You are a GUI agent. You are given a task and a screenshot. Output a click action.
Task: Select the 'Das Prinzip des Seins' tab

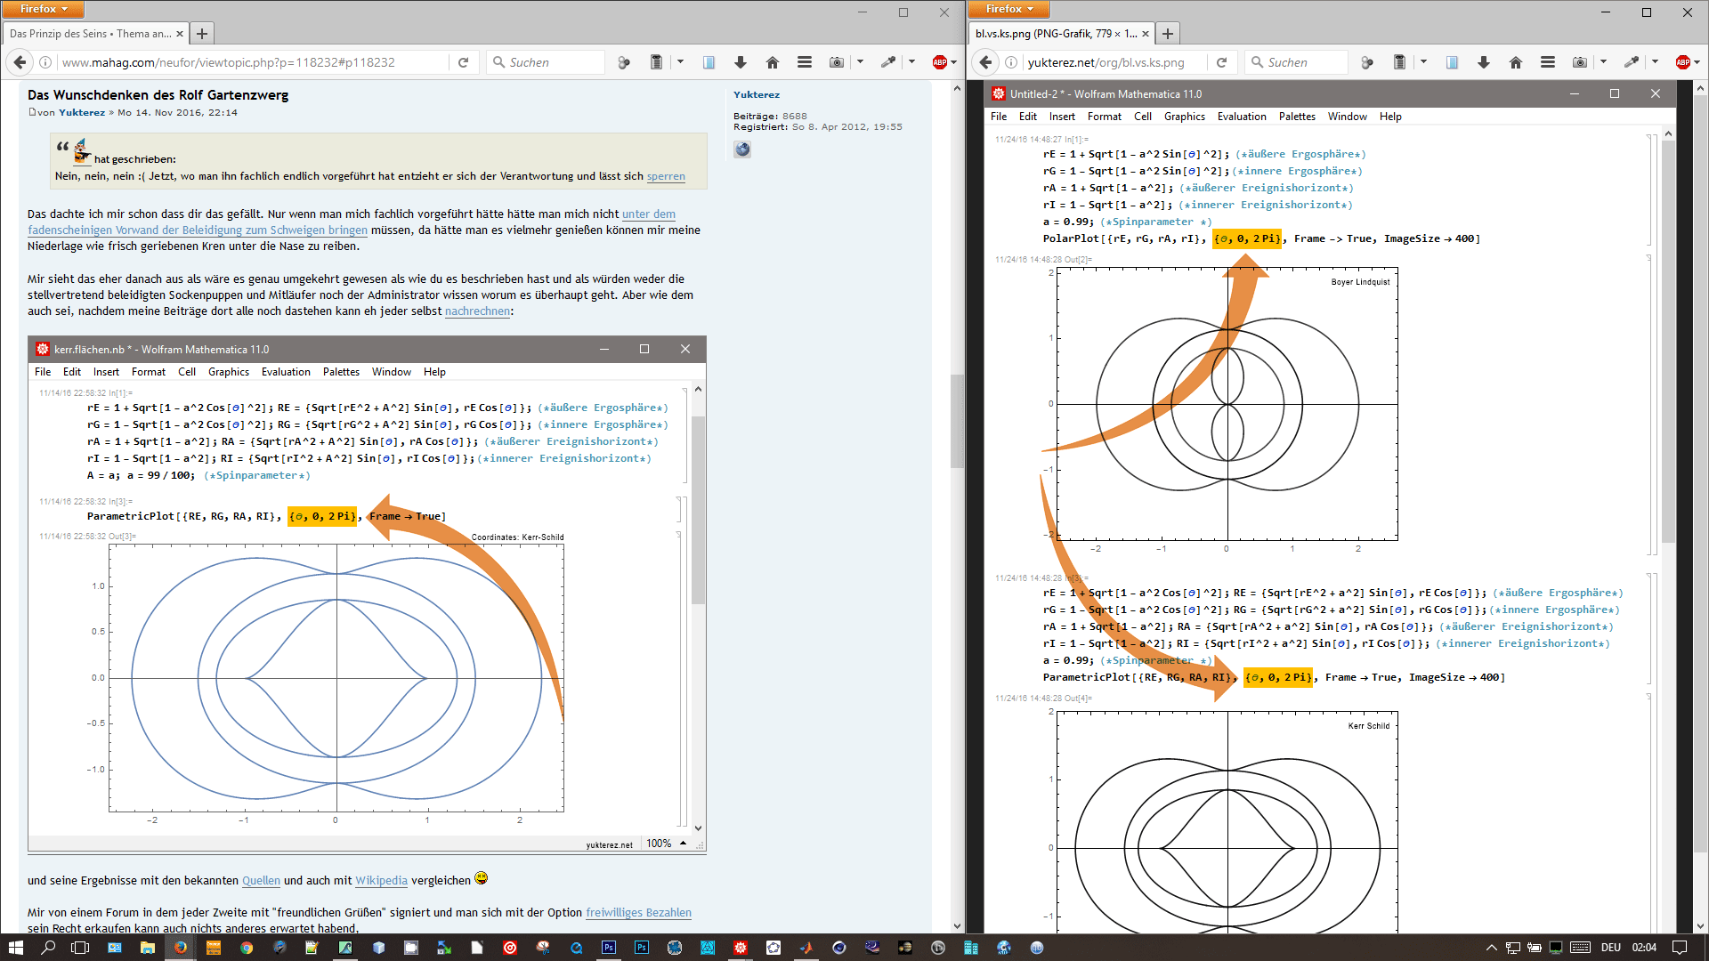click(90, 34)
